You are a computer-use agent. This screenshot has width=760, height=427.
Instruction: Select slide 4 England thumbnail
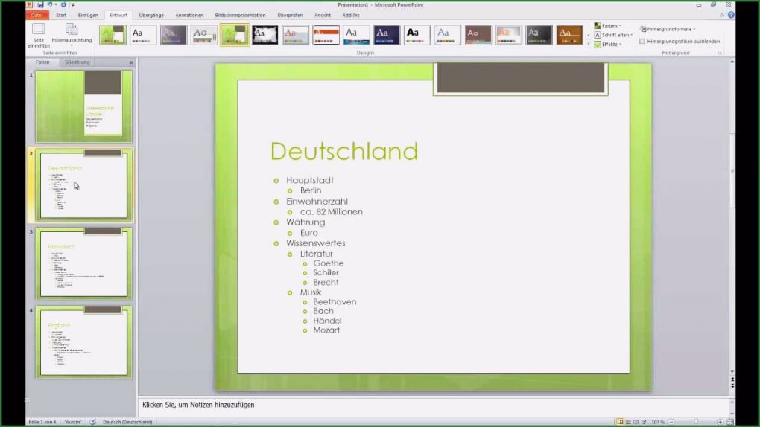[84, 341]
